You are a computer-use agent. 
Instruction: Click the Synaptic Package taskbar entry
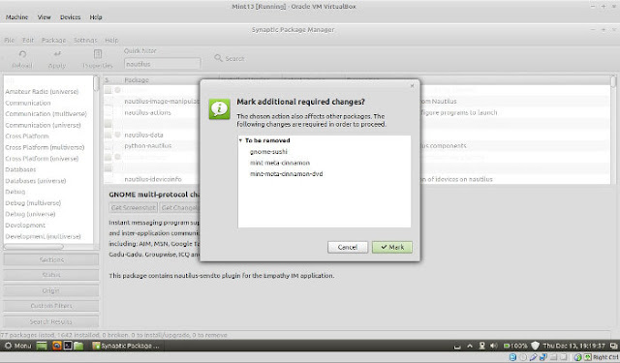point(126,346)
